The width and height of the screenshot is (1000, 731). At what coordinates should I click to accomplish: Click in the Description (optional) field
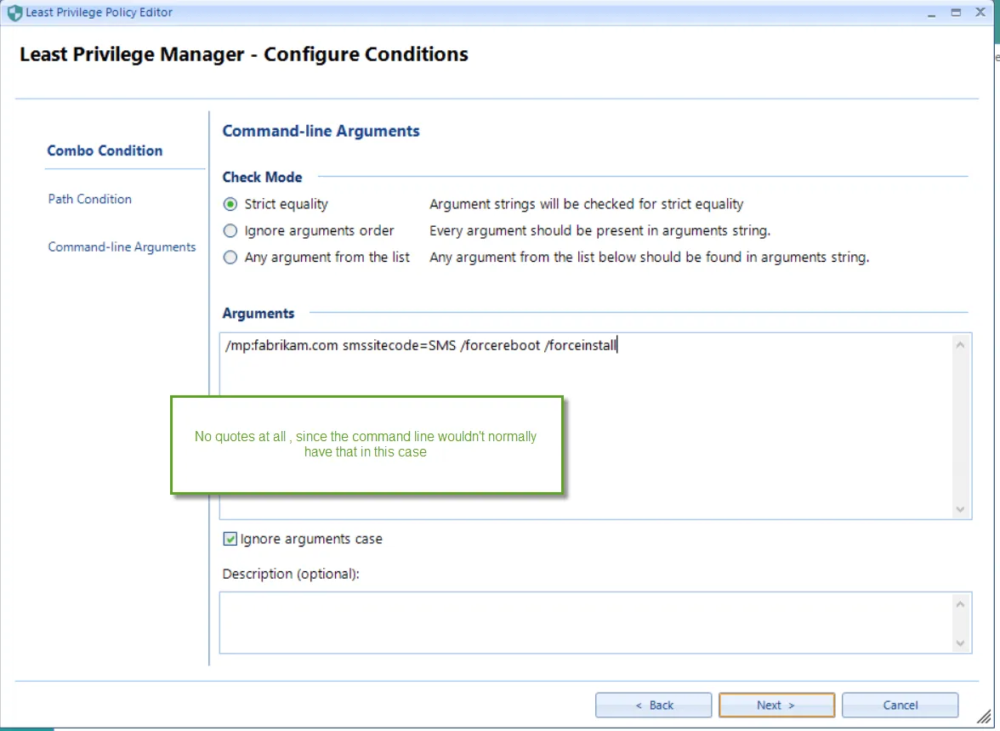(585, 622)
